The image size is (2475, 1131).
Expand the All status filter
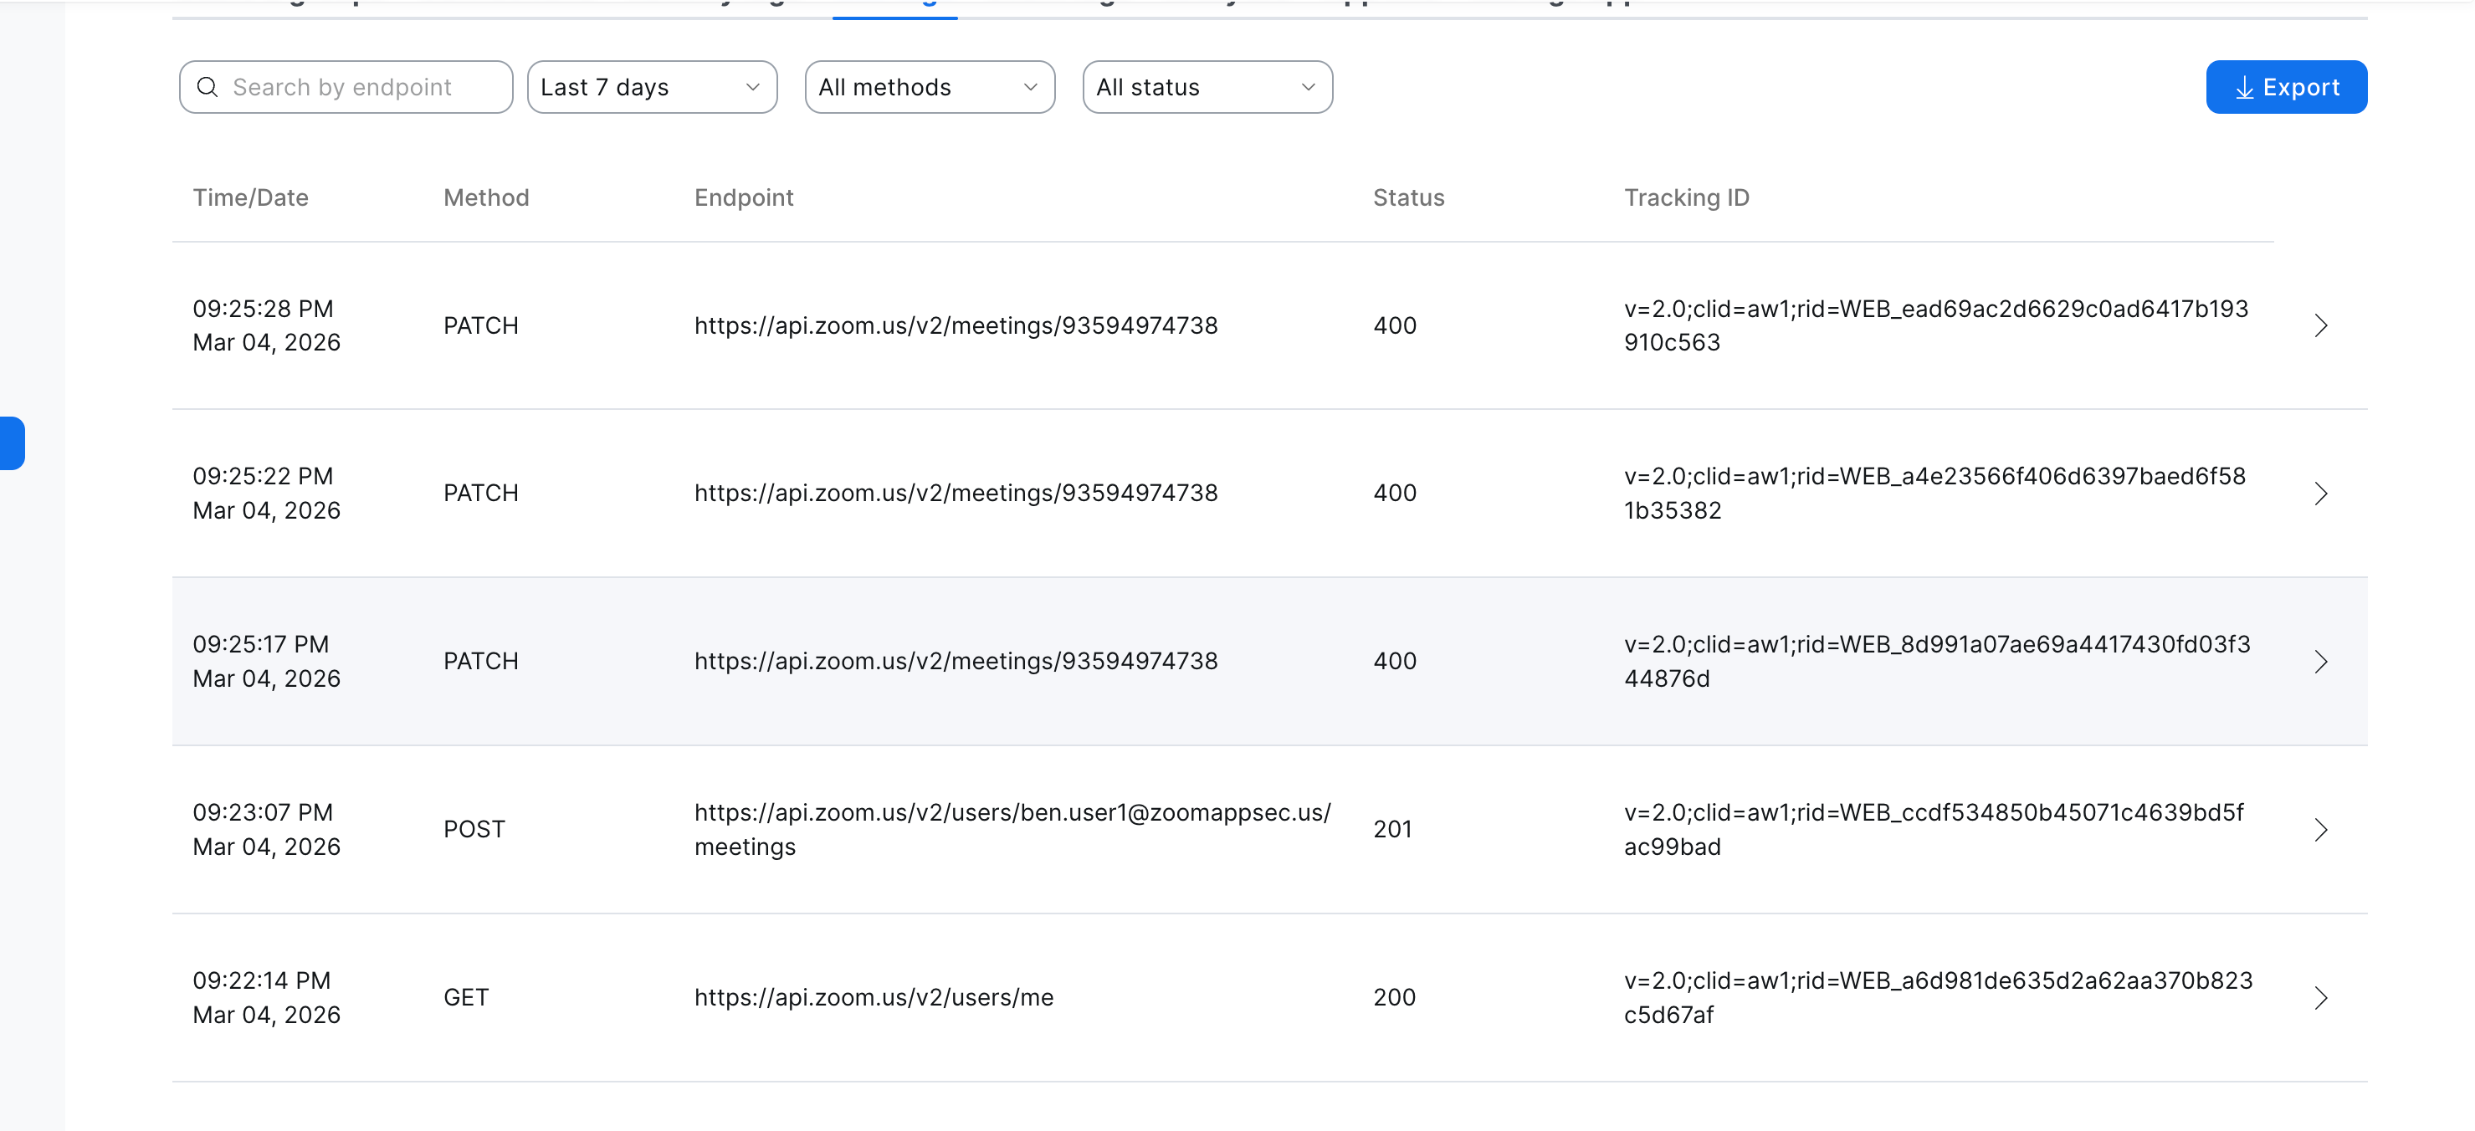tap(1207, 88)
